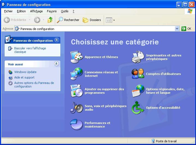Screen dimensions: 196x145
Task: Click the Voir aussi panel title
Action: coord(15,64)
